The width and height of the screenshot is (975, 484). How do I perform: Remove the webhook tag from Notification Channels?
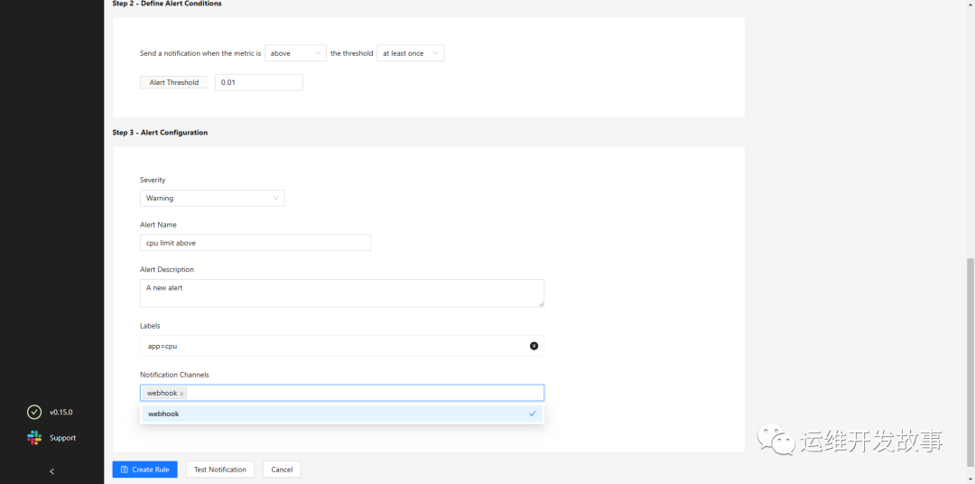point(181,394)
